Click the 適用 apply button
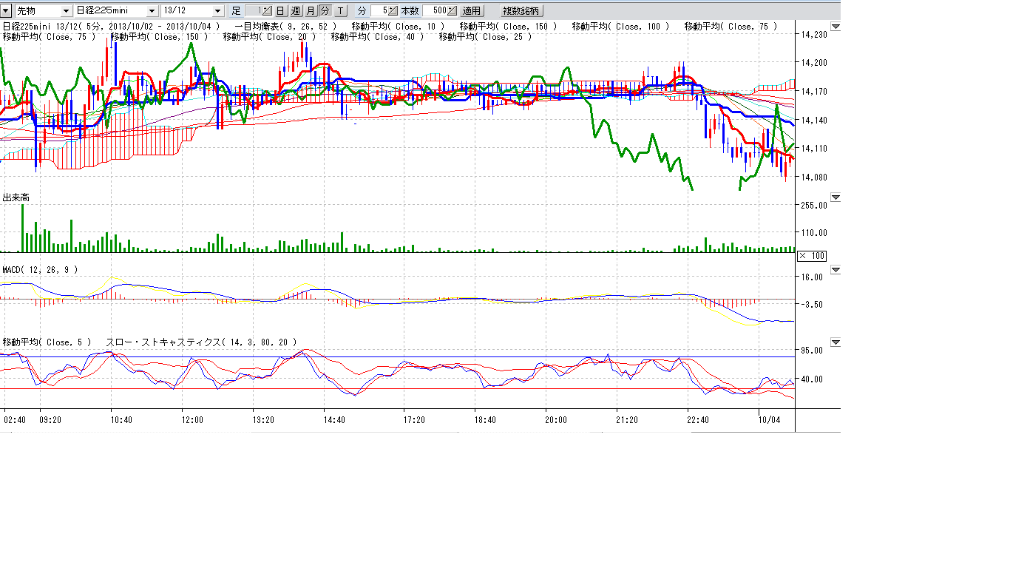 tap(472, 11)
